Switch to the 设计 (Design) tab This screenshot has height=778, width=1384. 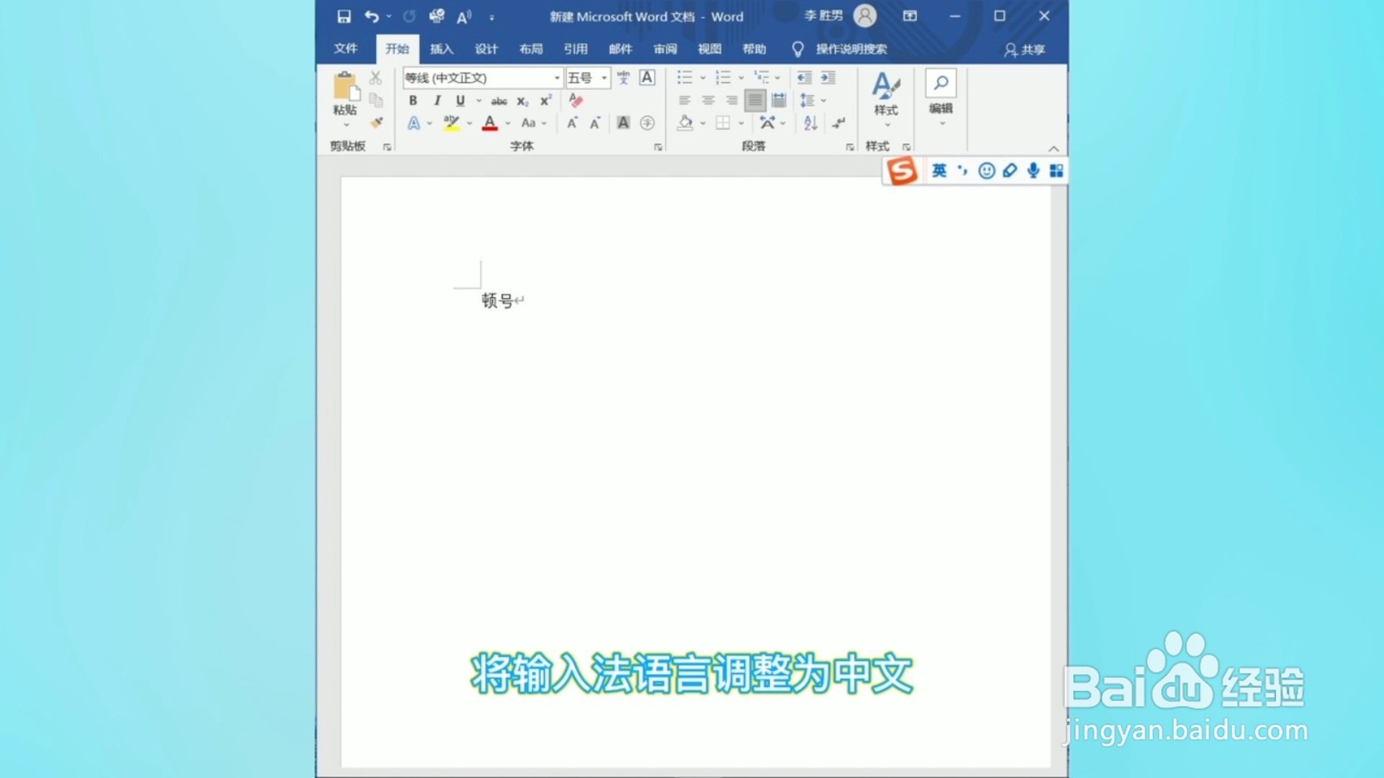pyautogui.click(x=486, y=48)
